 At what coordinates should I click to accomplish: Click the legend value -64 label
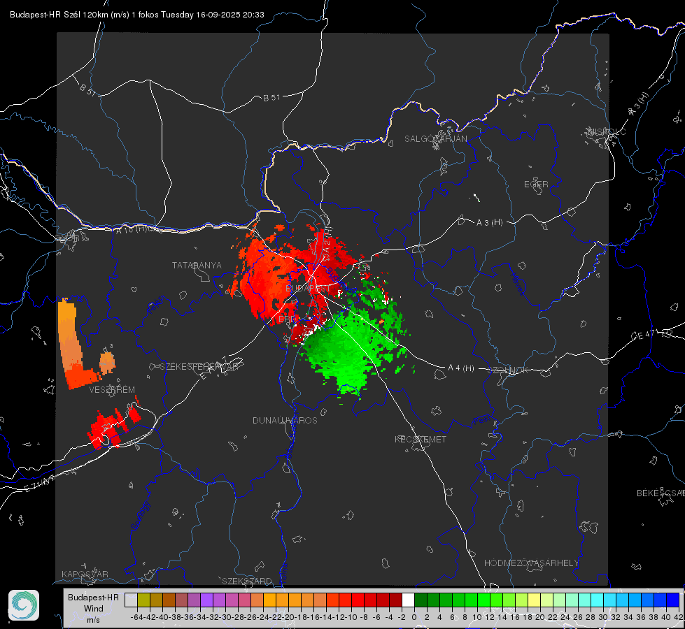tap(137, 617)
